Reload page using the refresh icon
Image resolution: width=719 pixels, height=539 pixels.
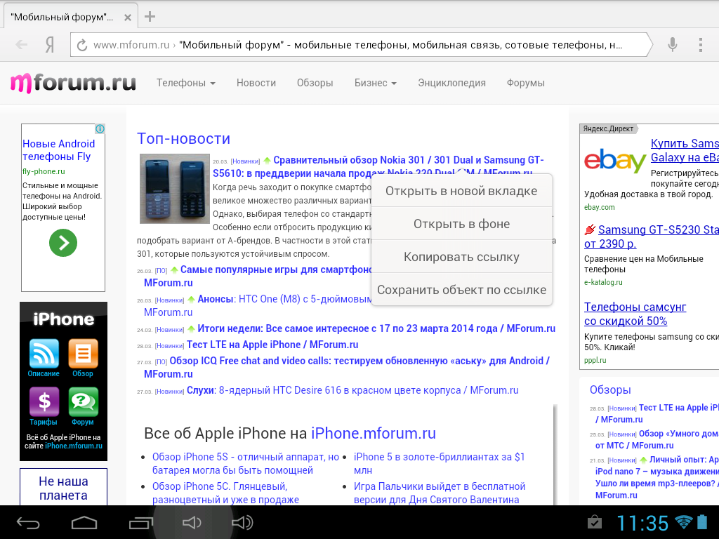coord(82,46)
